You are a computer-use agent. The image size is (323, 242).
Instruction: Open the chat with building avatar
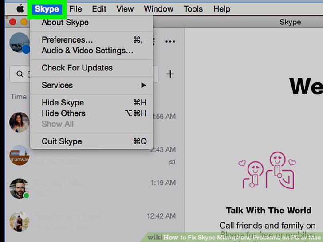pyautogui.click(x=20, y=156)
